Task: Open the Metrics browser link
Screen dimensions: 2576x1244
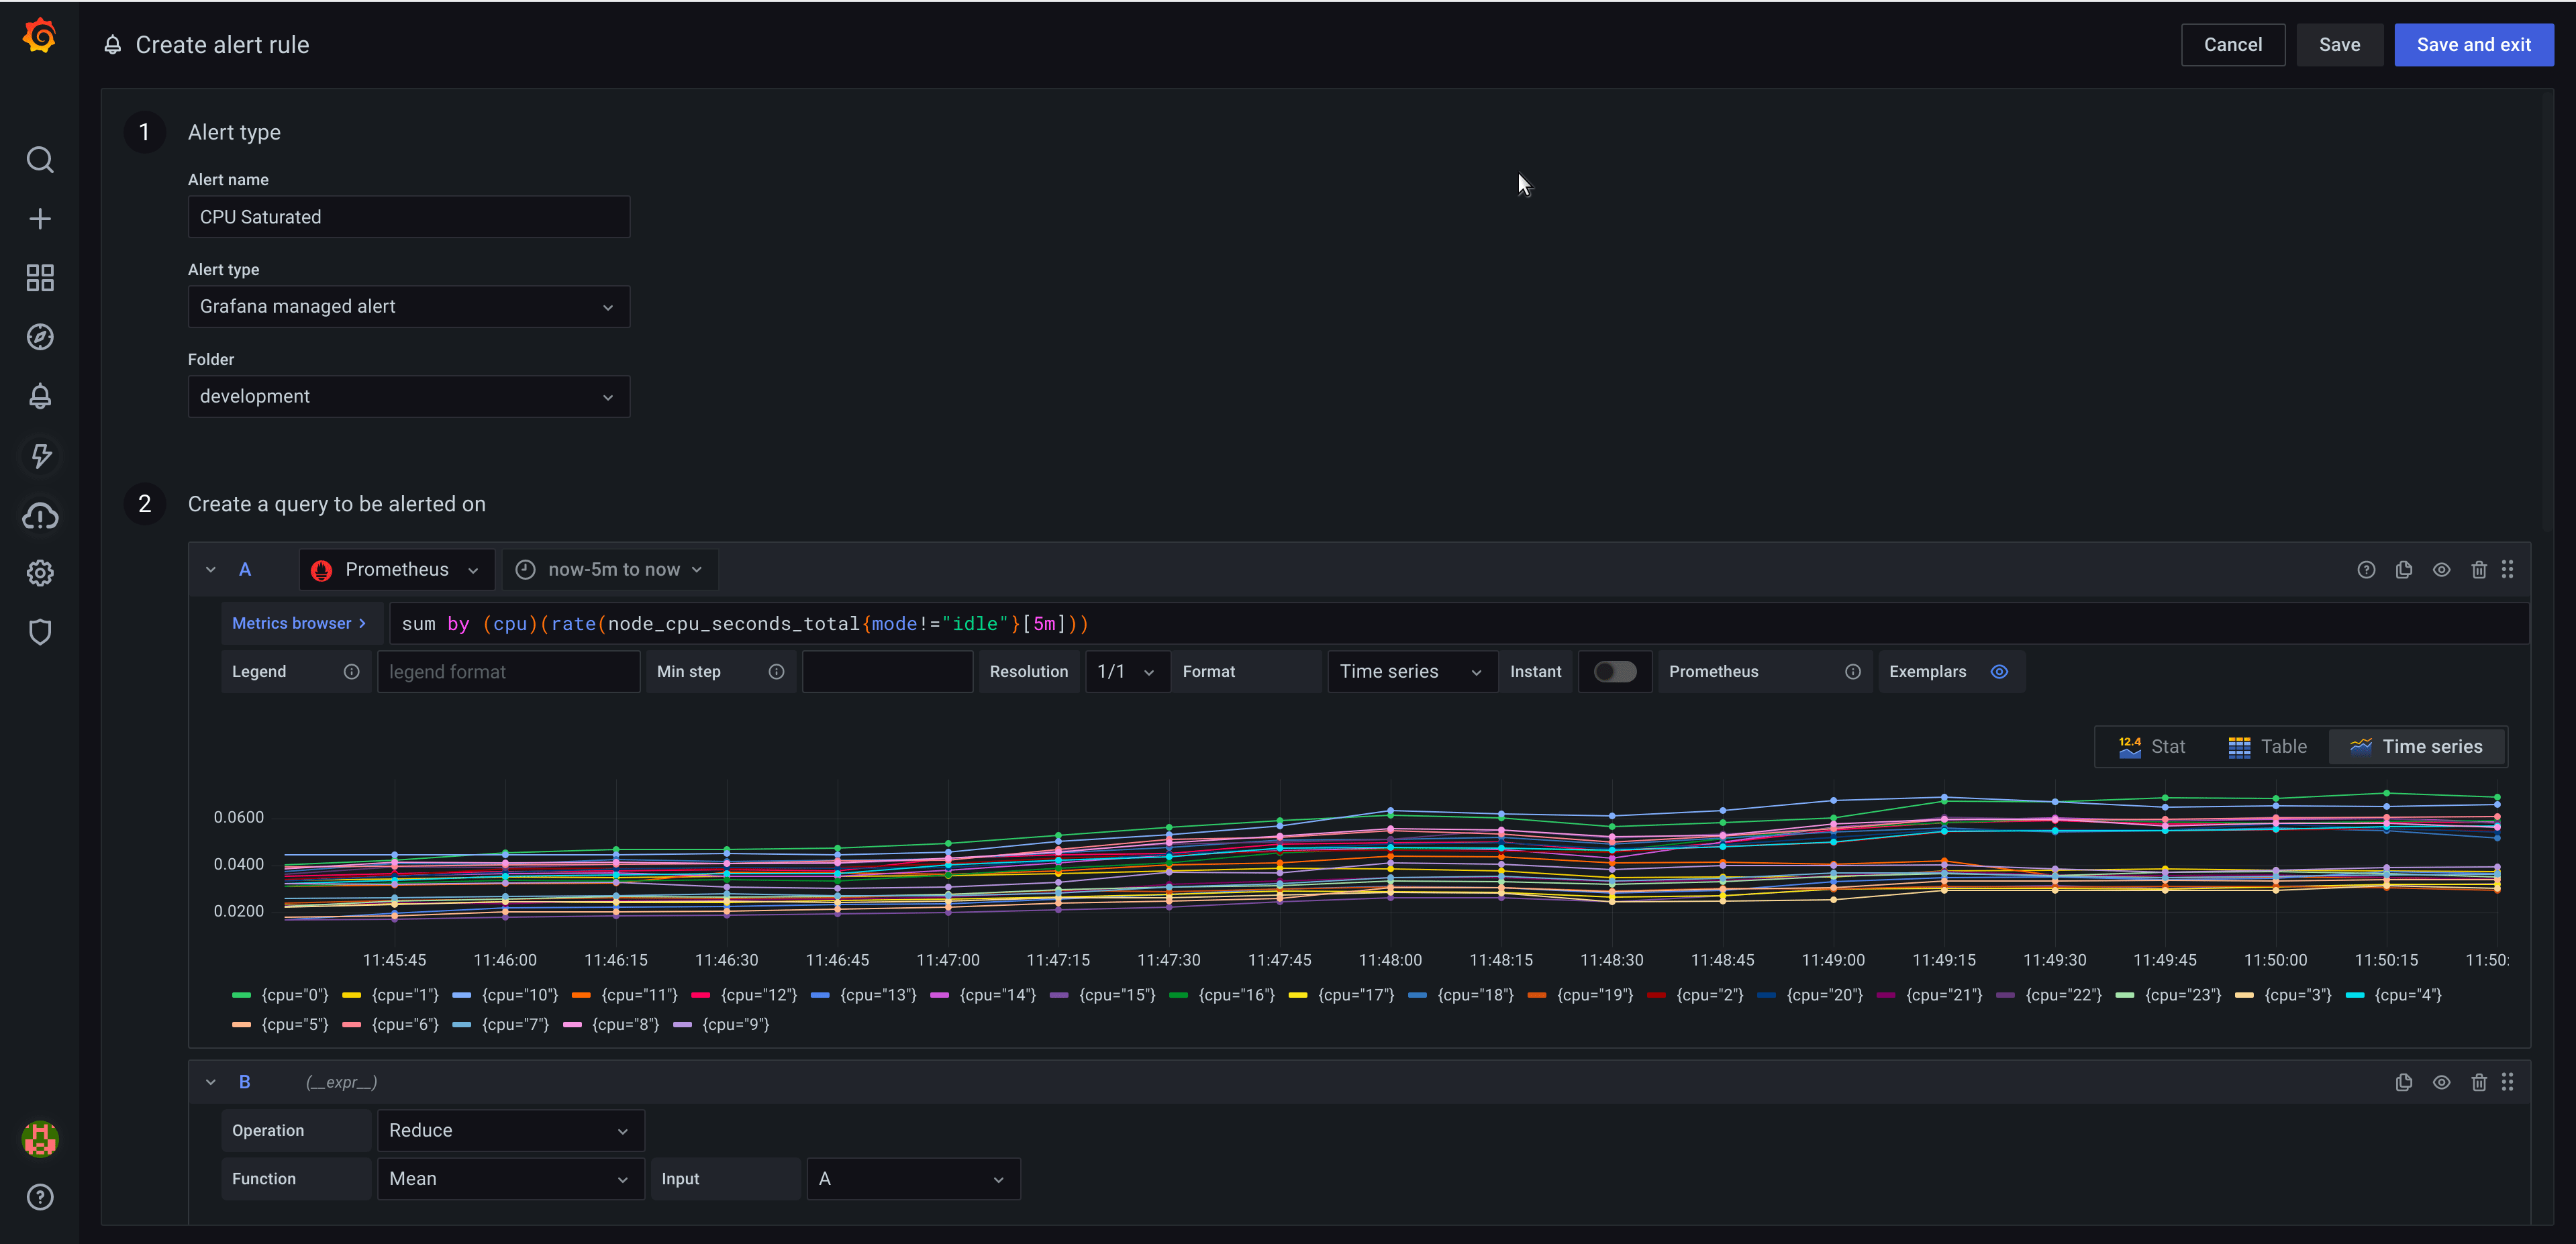Action: [x=298, y=623]
